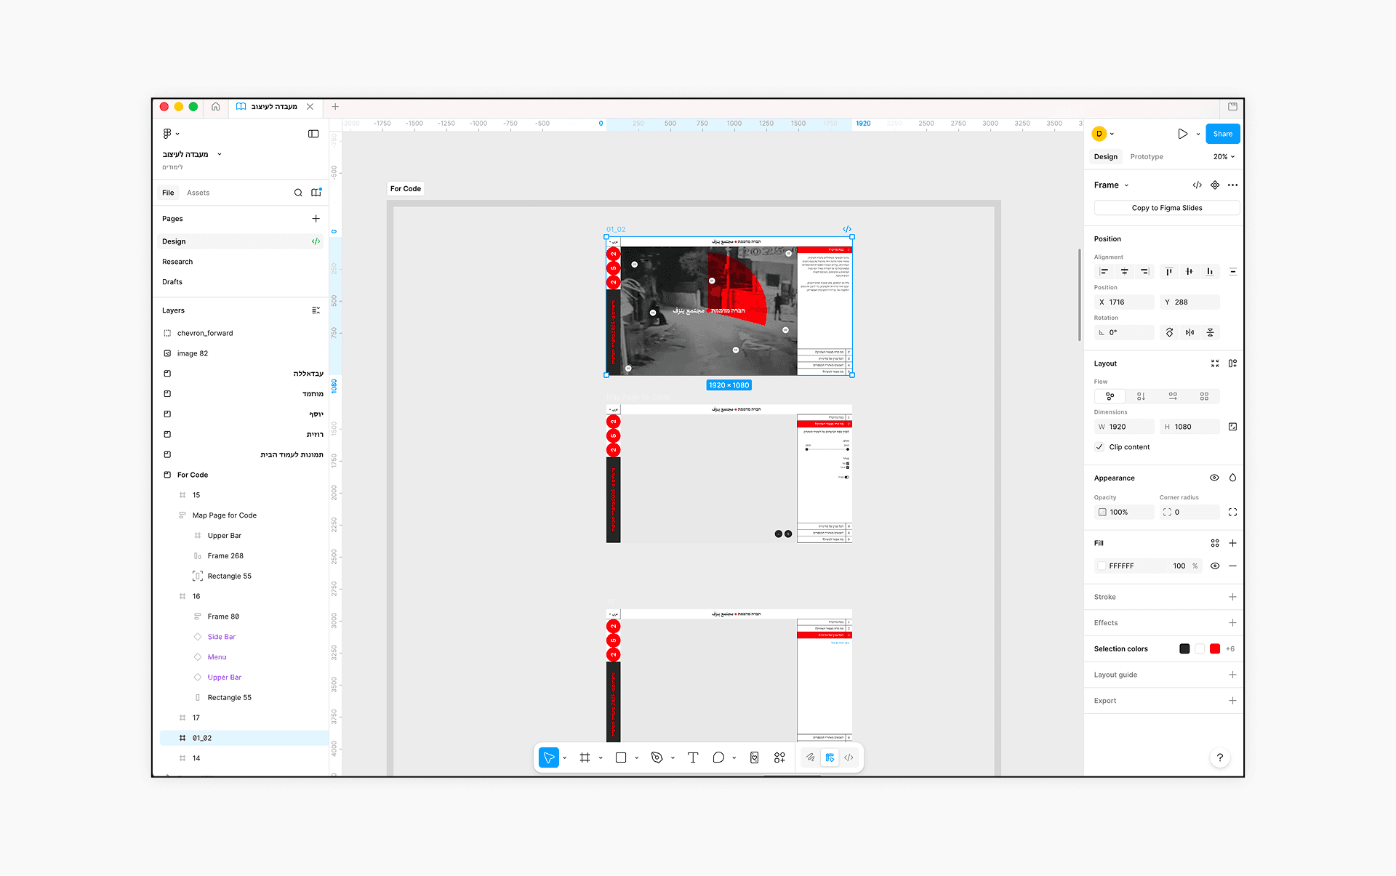Select the Comment tool
1396x876 pixels.
point(718,758)
